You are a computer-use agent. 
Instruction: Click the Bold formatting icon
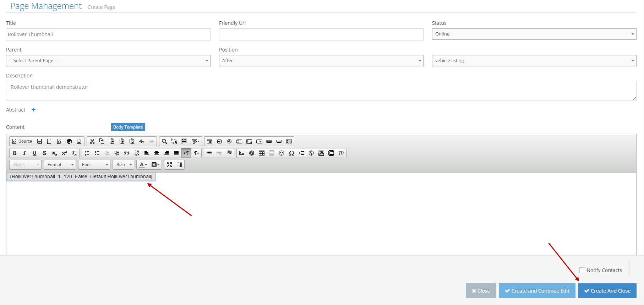tap(15, 153)
